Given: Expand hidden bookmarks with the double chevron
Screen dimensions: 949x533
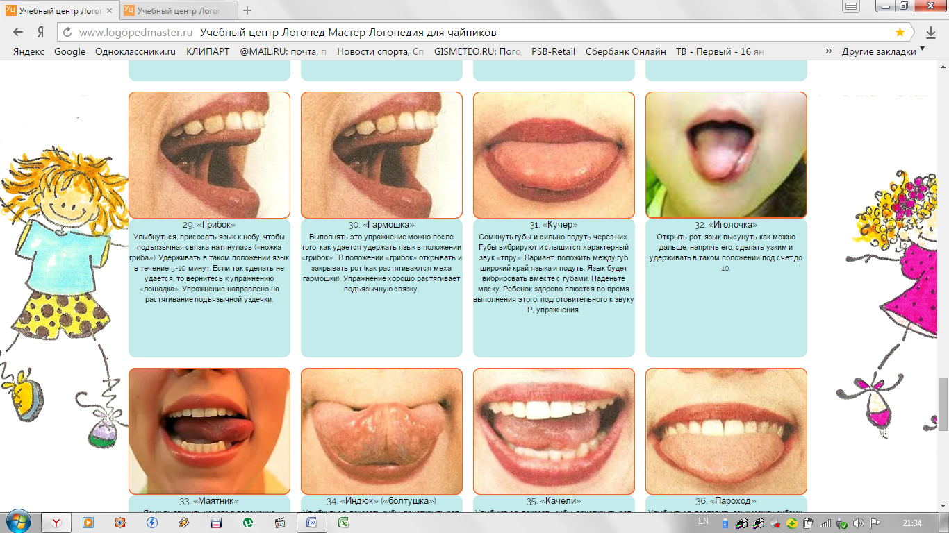Looking at the screenshot, I should tap(828, 51).
